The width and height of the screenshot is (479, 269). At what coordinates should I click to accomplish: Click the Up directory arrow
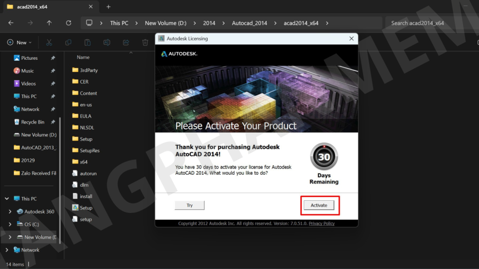click(49, 23)
